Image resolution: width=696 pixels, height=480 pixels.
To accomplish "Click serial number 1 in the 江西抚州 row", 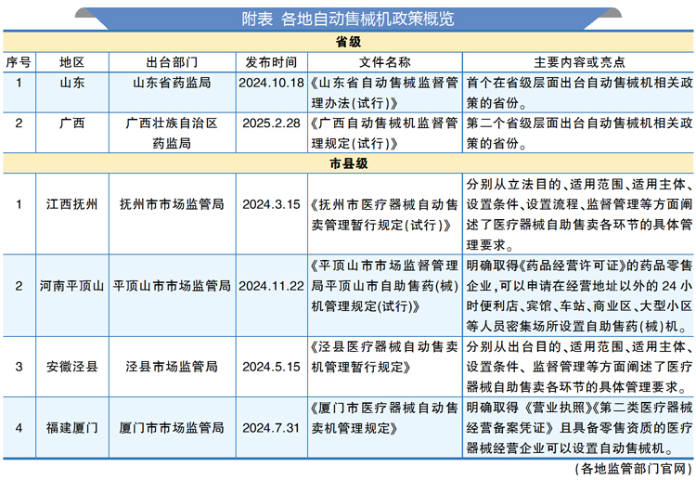I will click(x=19, y=204).
